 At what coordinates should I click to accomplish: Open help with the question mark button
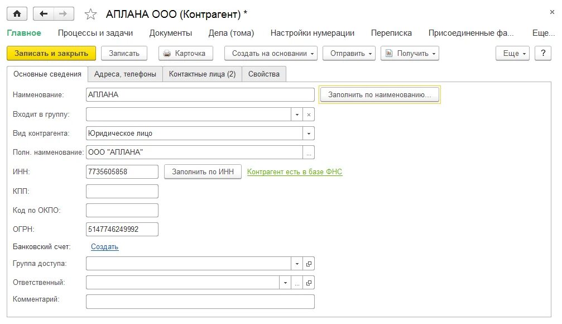click(x=543, y=53)
